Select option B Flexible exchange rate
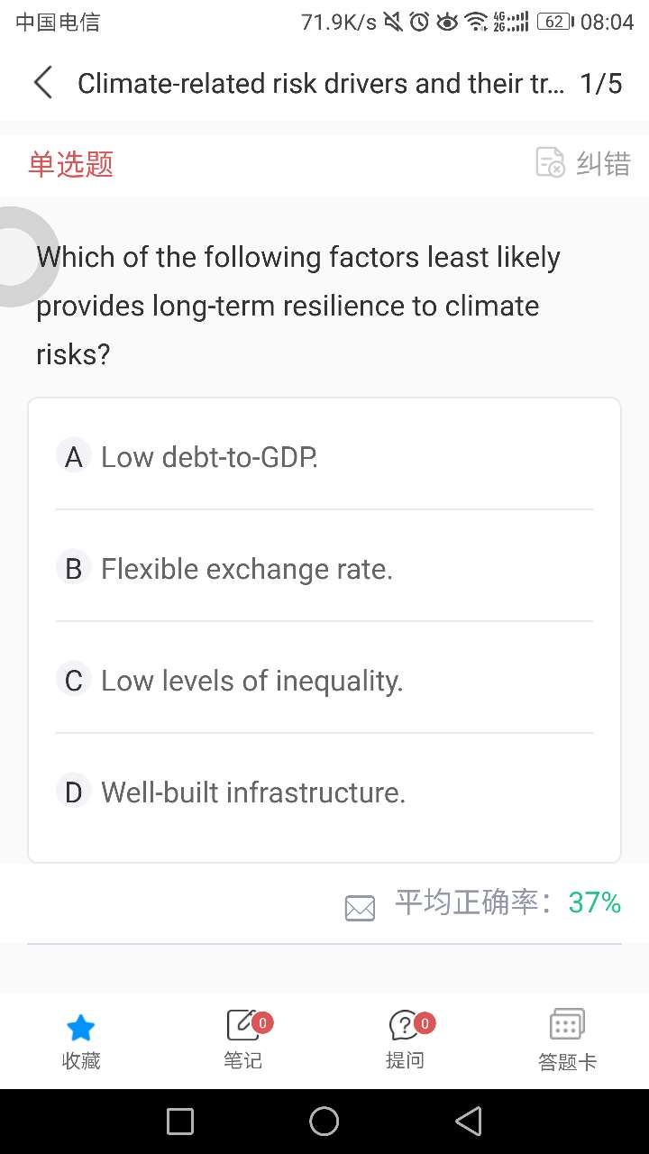 (246, 569)
